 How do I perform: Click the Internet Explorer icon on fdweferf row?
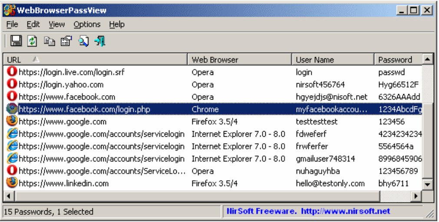12,134
